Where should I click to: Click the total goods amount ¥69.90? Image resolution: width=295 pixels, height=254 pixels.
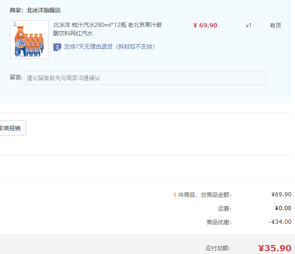[x=281, y=194]
